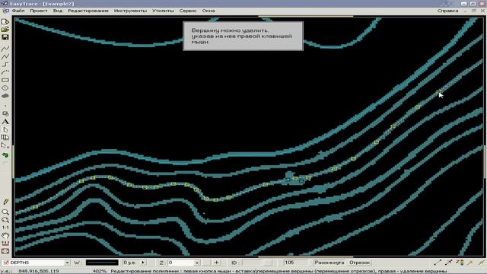Screen dimensions: 487x274
Task: Select the zoom window magnifier tool
Action: pyautogui.click(x=5, y=220)
